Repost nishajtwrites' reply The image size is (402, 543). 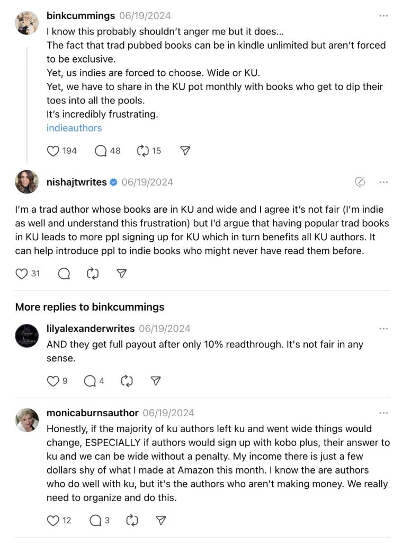point(93,274)
